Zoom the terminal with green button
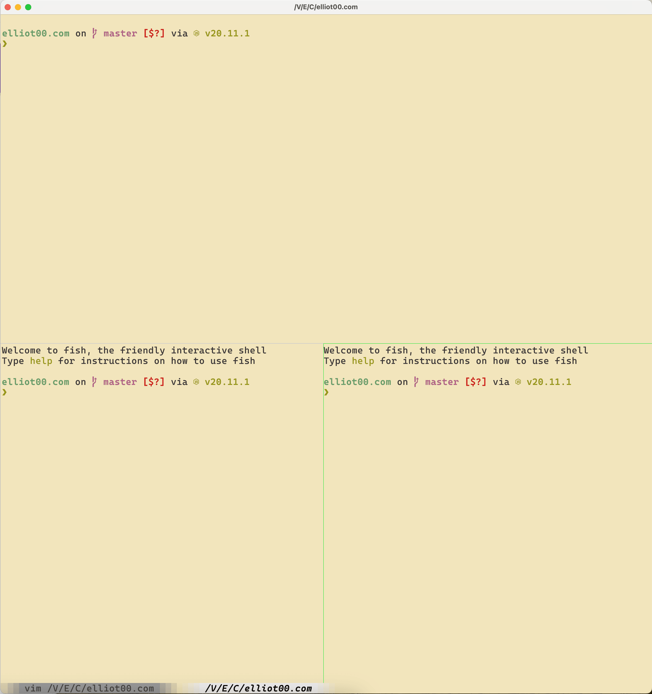652x694 pixels. [x=28, y=7]
